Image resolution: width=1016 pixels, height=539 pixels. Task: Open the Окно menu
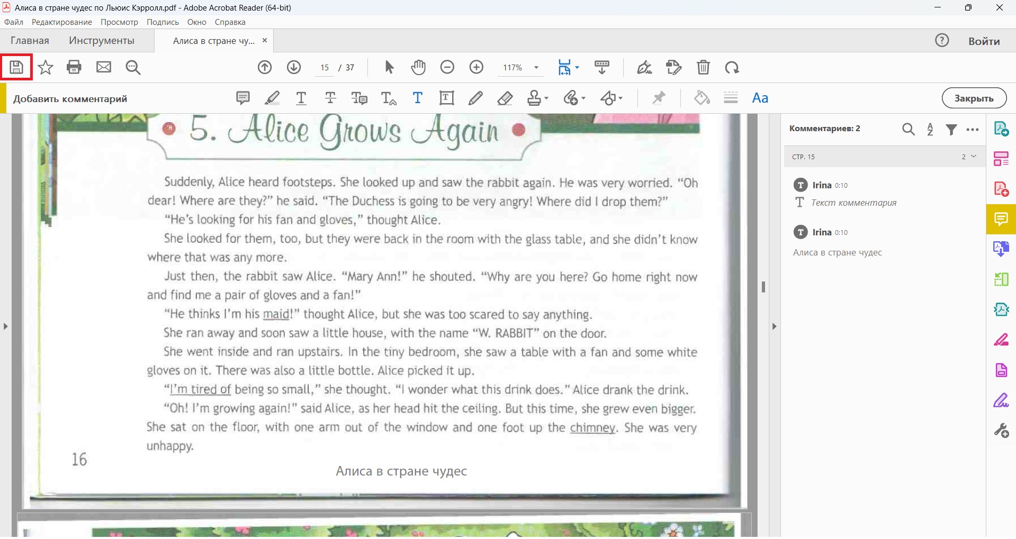coord(197,22)
